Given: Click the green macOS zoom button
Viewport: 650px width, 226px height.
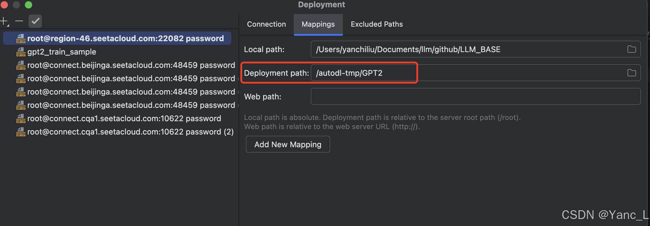Looking at the screenshot, I should [x=29, y=5].
